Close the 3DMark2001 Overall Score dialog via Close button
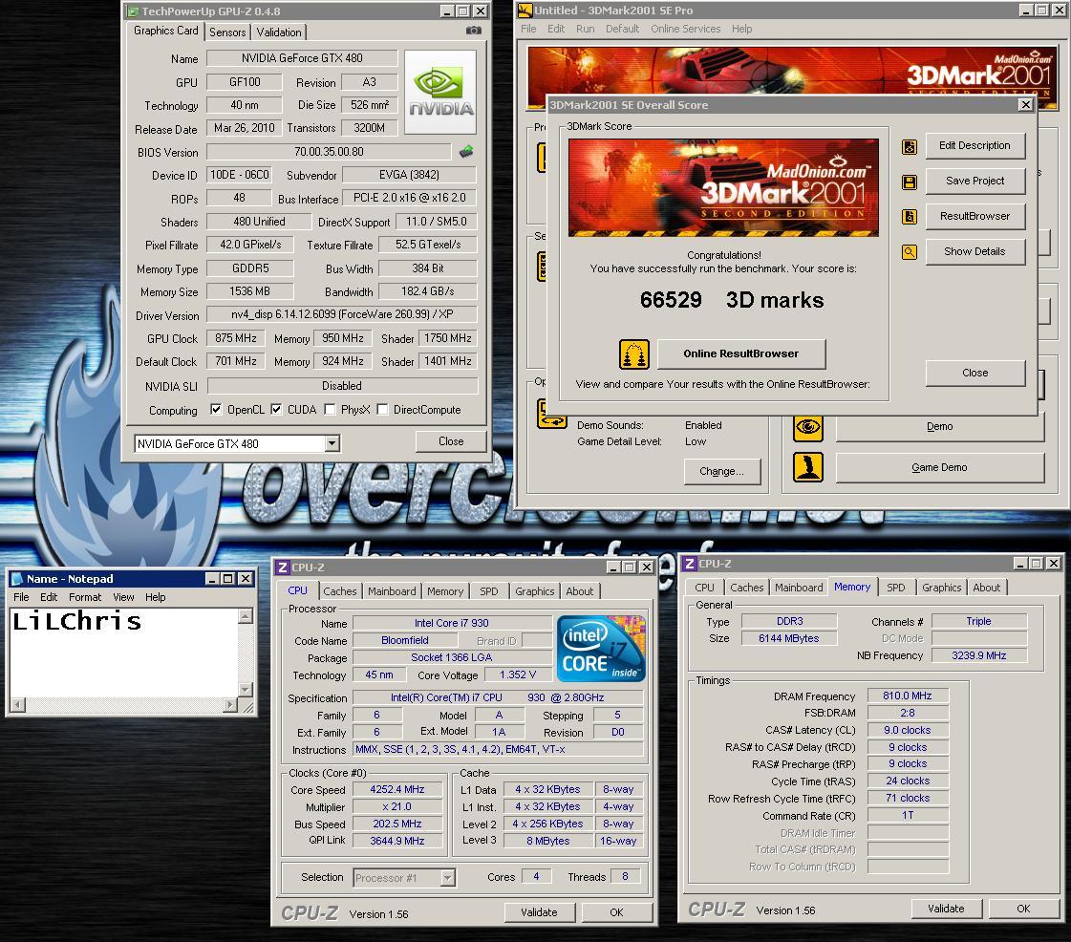The height and width of the screenshot is (942, 1071). click(975, 373)
